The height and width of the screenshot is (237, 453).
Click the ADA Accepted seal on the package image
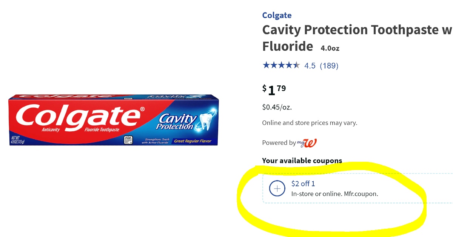[128, 139]
